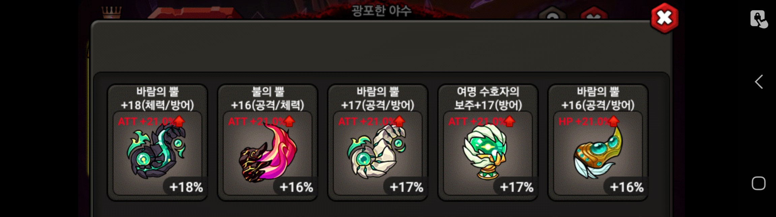Open the 바람의 뿔 +18(체력/방어) title
The height and width of the screenshot is (217, 776).
click(157, 98)
